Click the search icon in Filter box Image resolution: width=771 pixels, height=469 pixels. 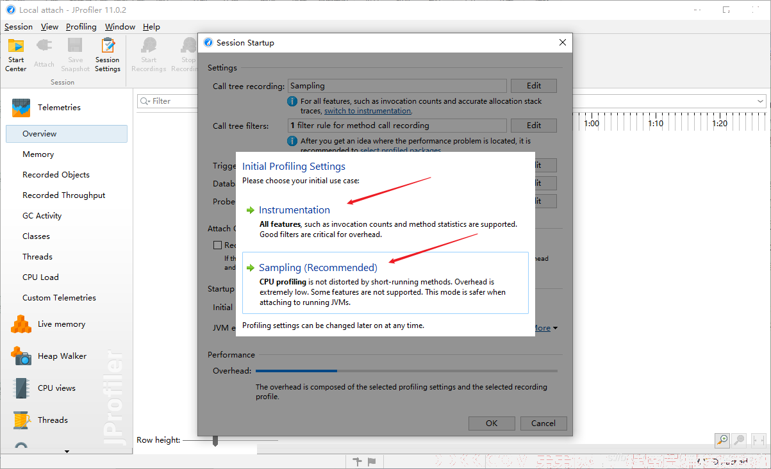point(145,101)
